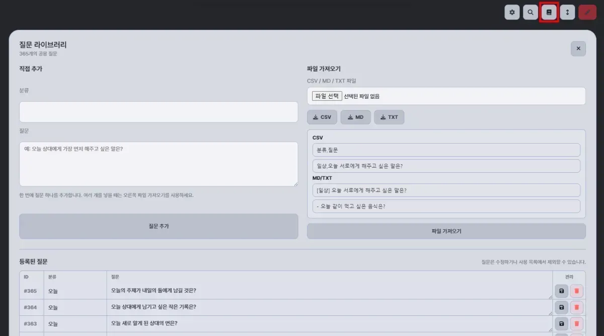The width and height of the screenshot is (604, 336).
Task: Click the 직접 추가 section heading
Action: pyautogui.click(x=31, y=69)
